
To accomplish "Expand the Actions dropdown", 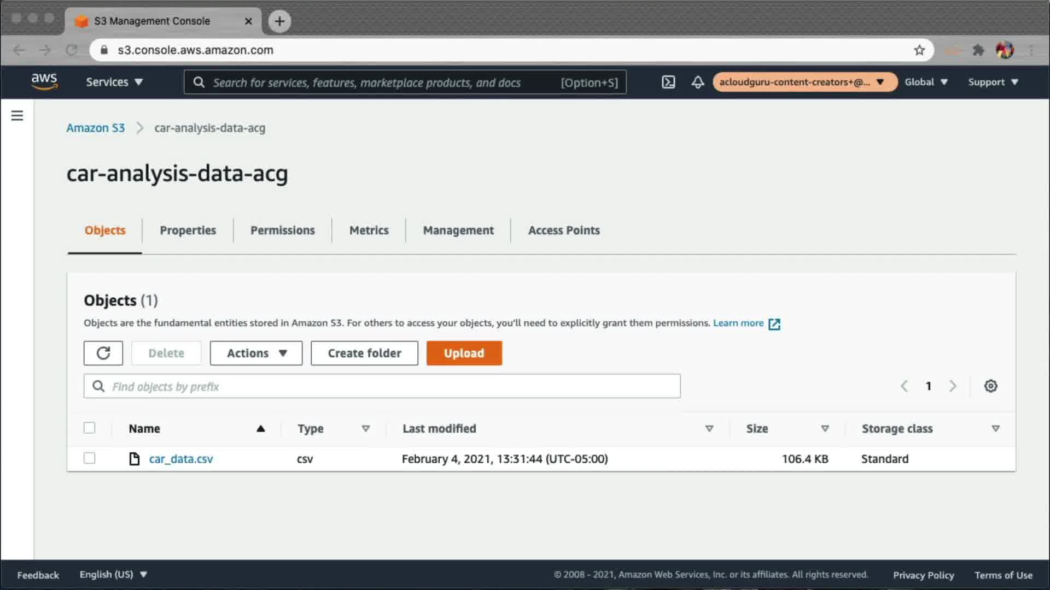I will click(256, 353).
